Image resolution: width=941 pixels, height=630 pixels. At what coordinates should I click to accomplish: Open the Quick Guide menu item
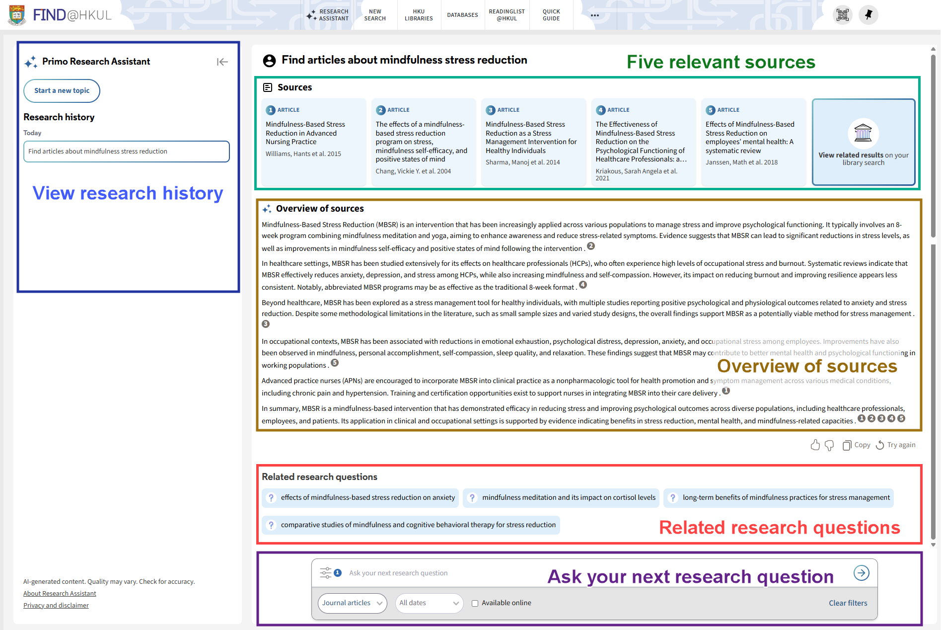click(551, 15)
